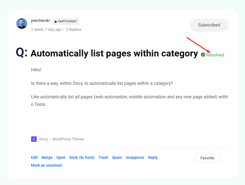Open the pwicherski username link
The width and height of the screenshot is (245, 185).
click(40, 21)
